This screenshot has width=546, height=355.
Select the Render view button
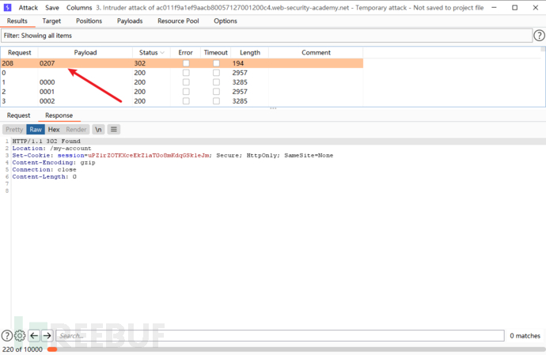click(76, 130)
